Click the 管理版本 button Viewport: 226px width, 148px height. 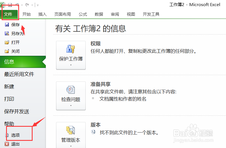pyautogui.click(x=71, y=135)
